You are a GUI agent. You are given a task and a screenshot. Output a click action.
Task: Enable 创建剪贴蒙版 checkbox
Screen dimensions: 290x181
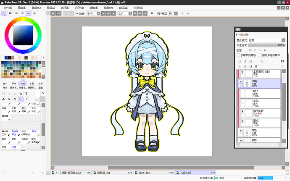238,55
